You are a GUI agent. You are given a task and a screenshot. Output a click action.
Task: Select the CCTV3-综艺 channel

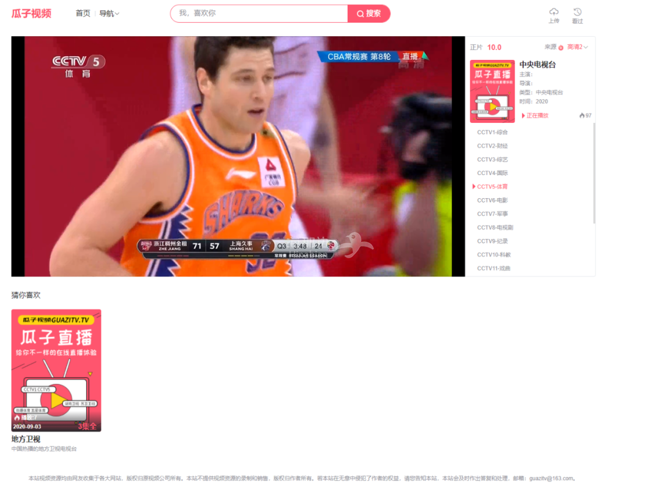(x=492, y=159)
